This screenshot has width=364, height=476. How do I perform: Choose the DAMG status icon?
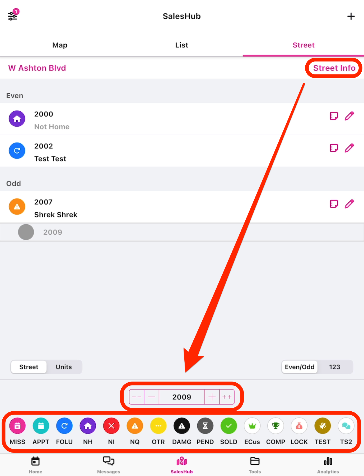pos(182,426)
